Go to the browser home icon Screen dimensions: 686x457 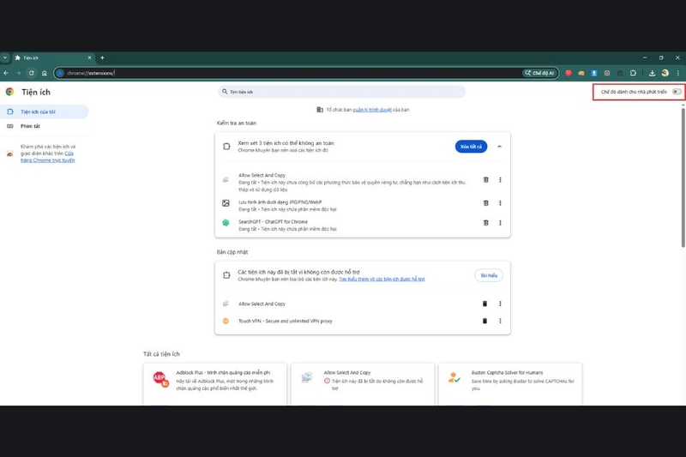click(45, 73)
